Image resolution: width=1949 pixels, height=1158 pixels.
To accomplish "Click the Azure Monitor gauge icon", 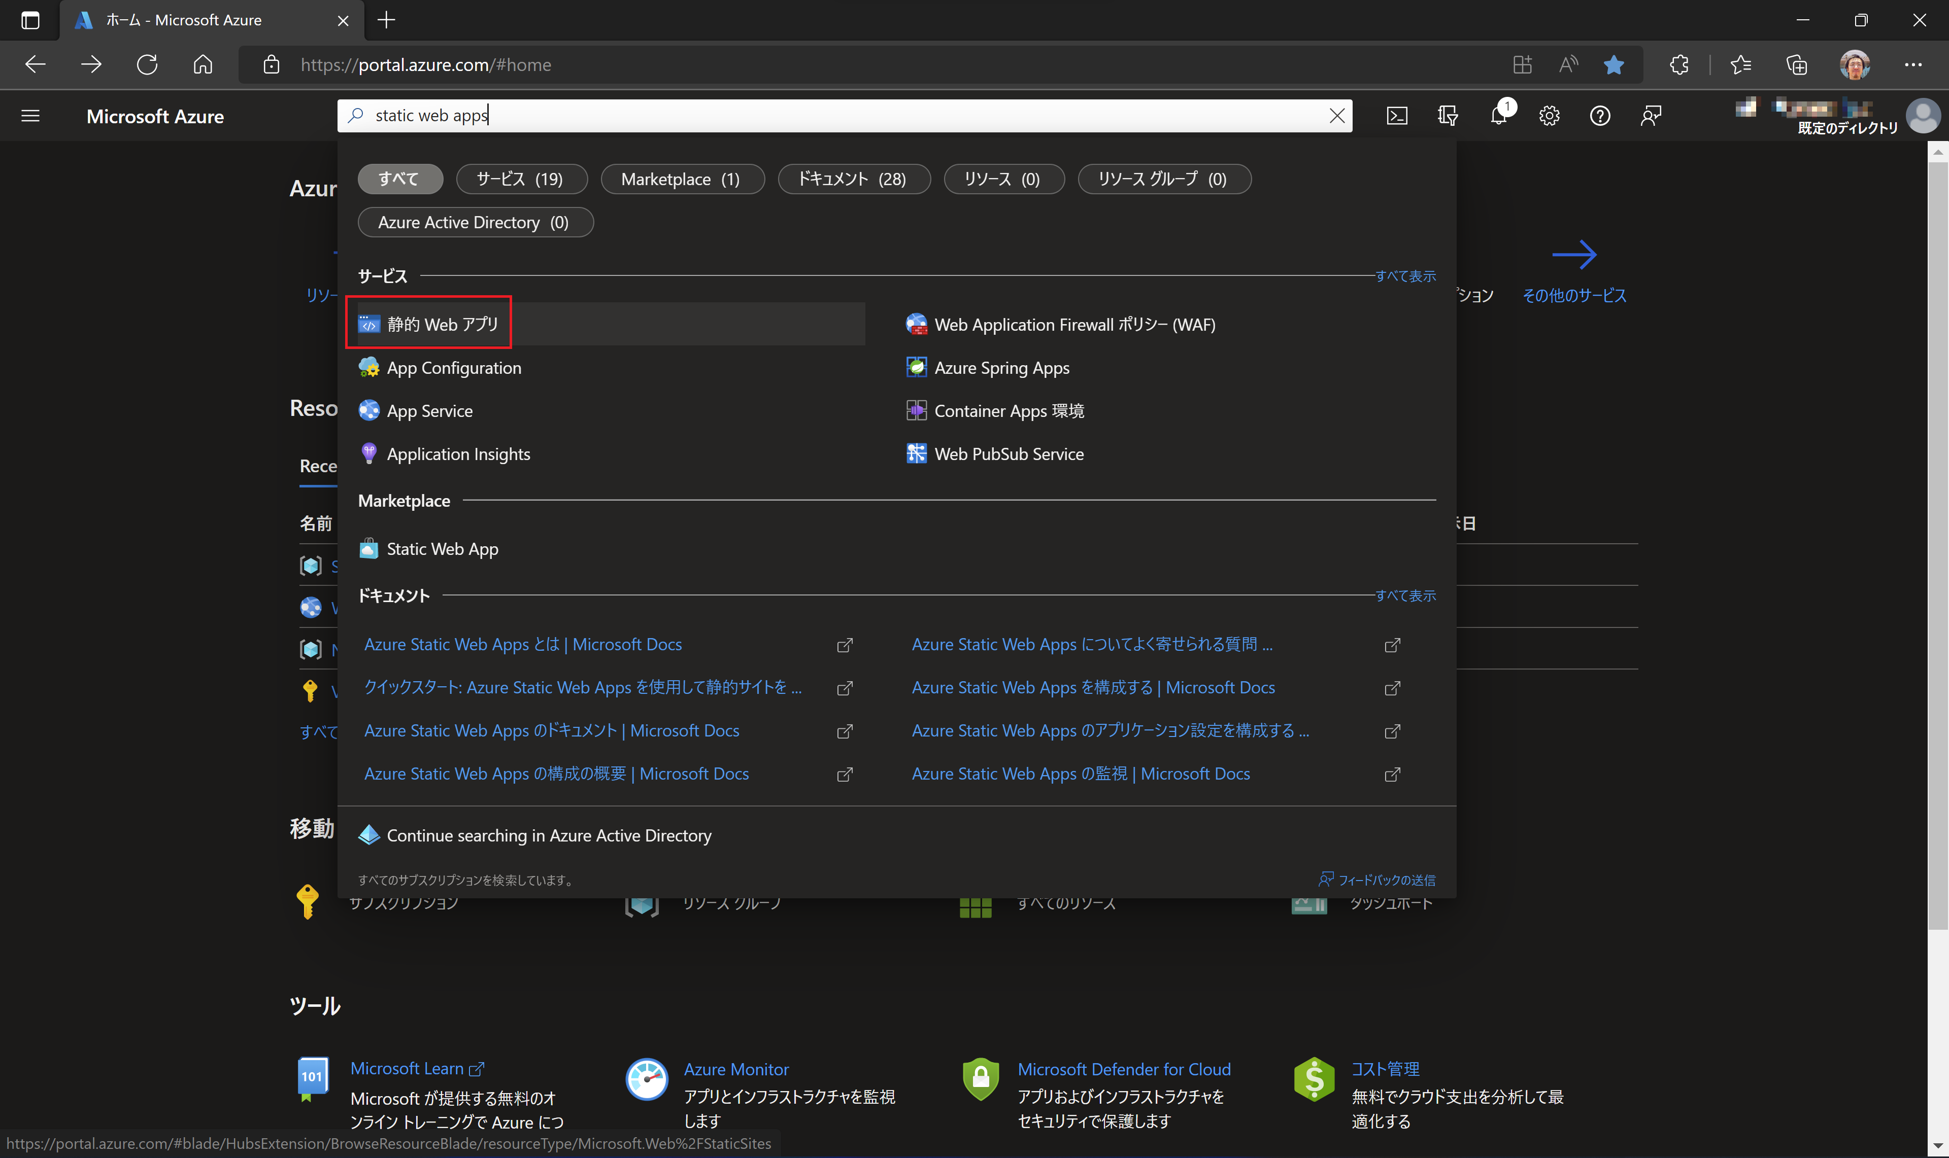I will (x=646, y=1079).
